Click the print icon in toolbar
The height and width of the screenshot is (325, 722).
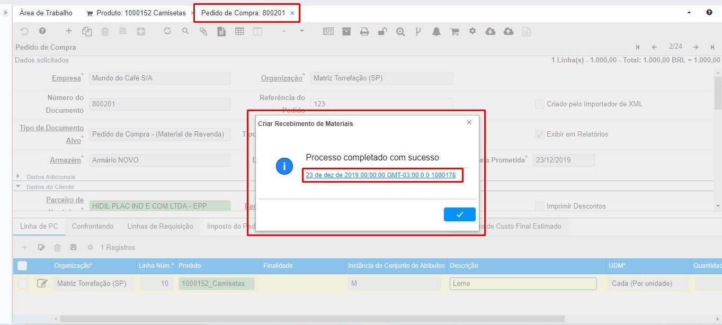pyautogui.click(x=364, y=32)
